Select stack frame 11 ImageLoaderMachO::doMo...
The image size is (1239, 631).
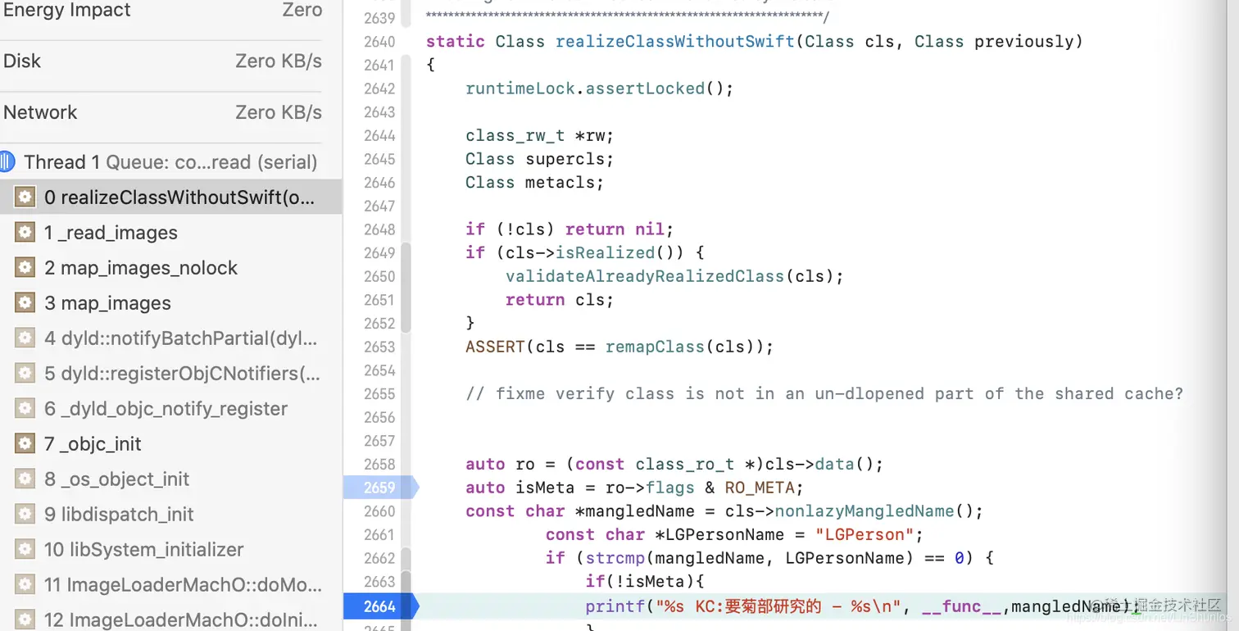click(170, 585)
